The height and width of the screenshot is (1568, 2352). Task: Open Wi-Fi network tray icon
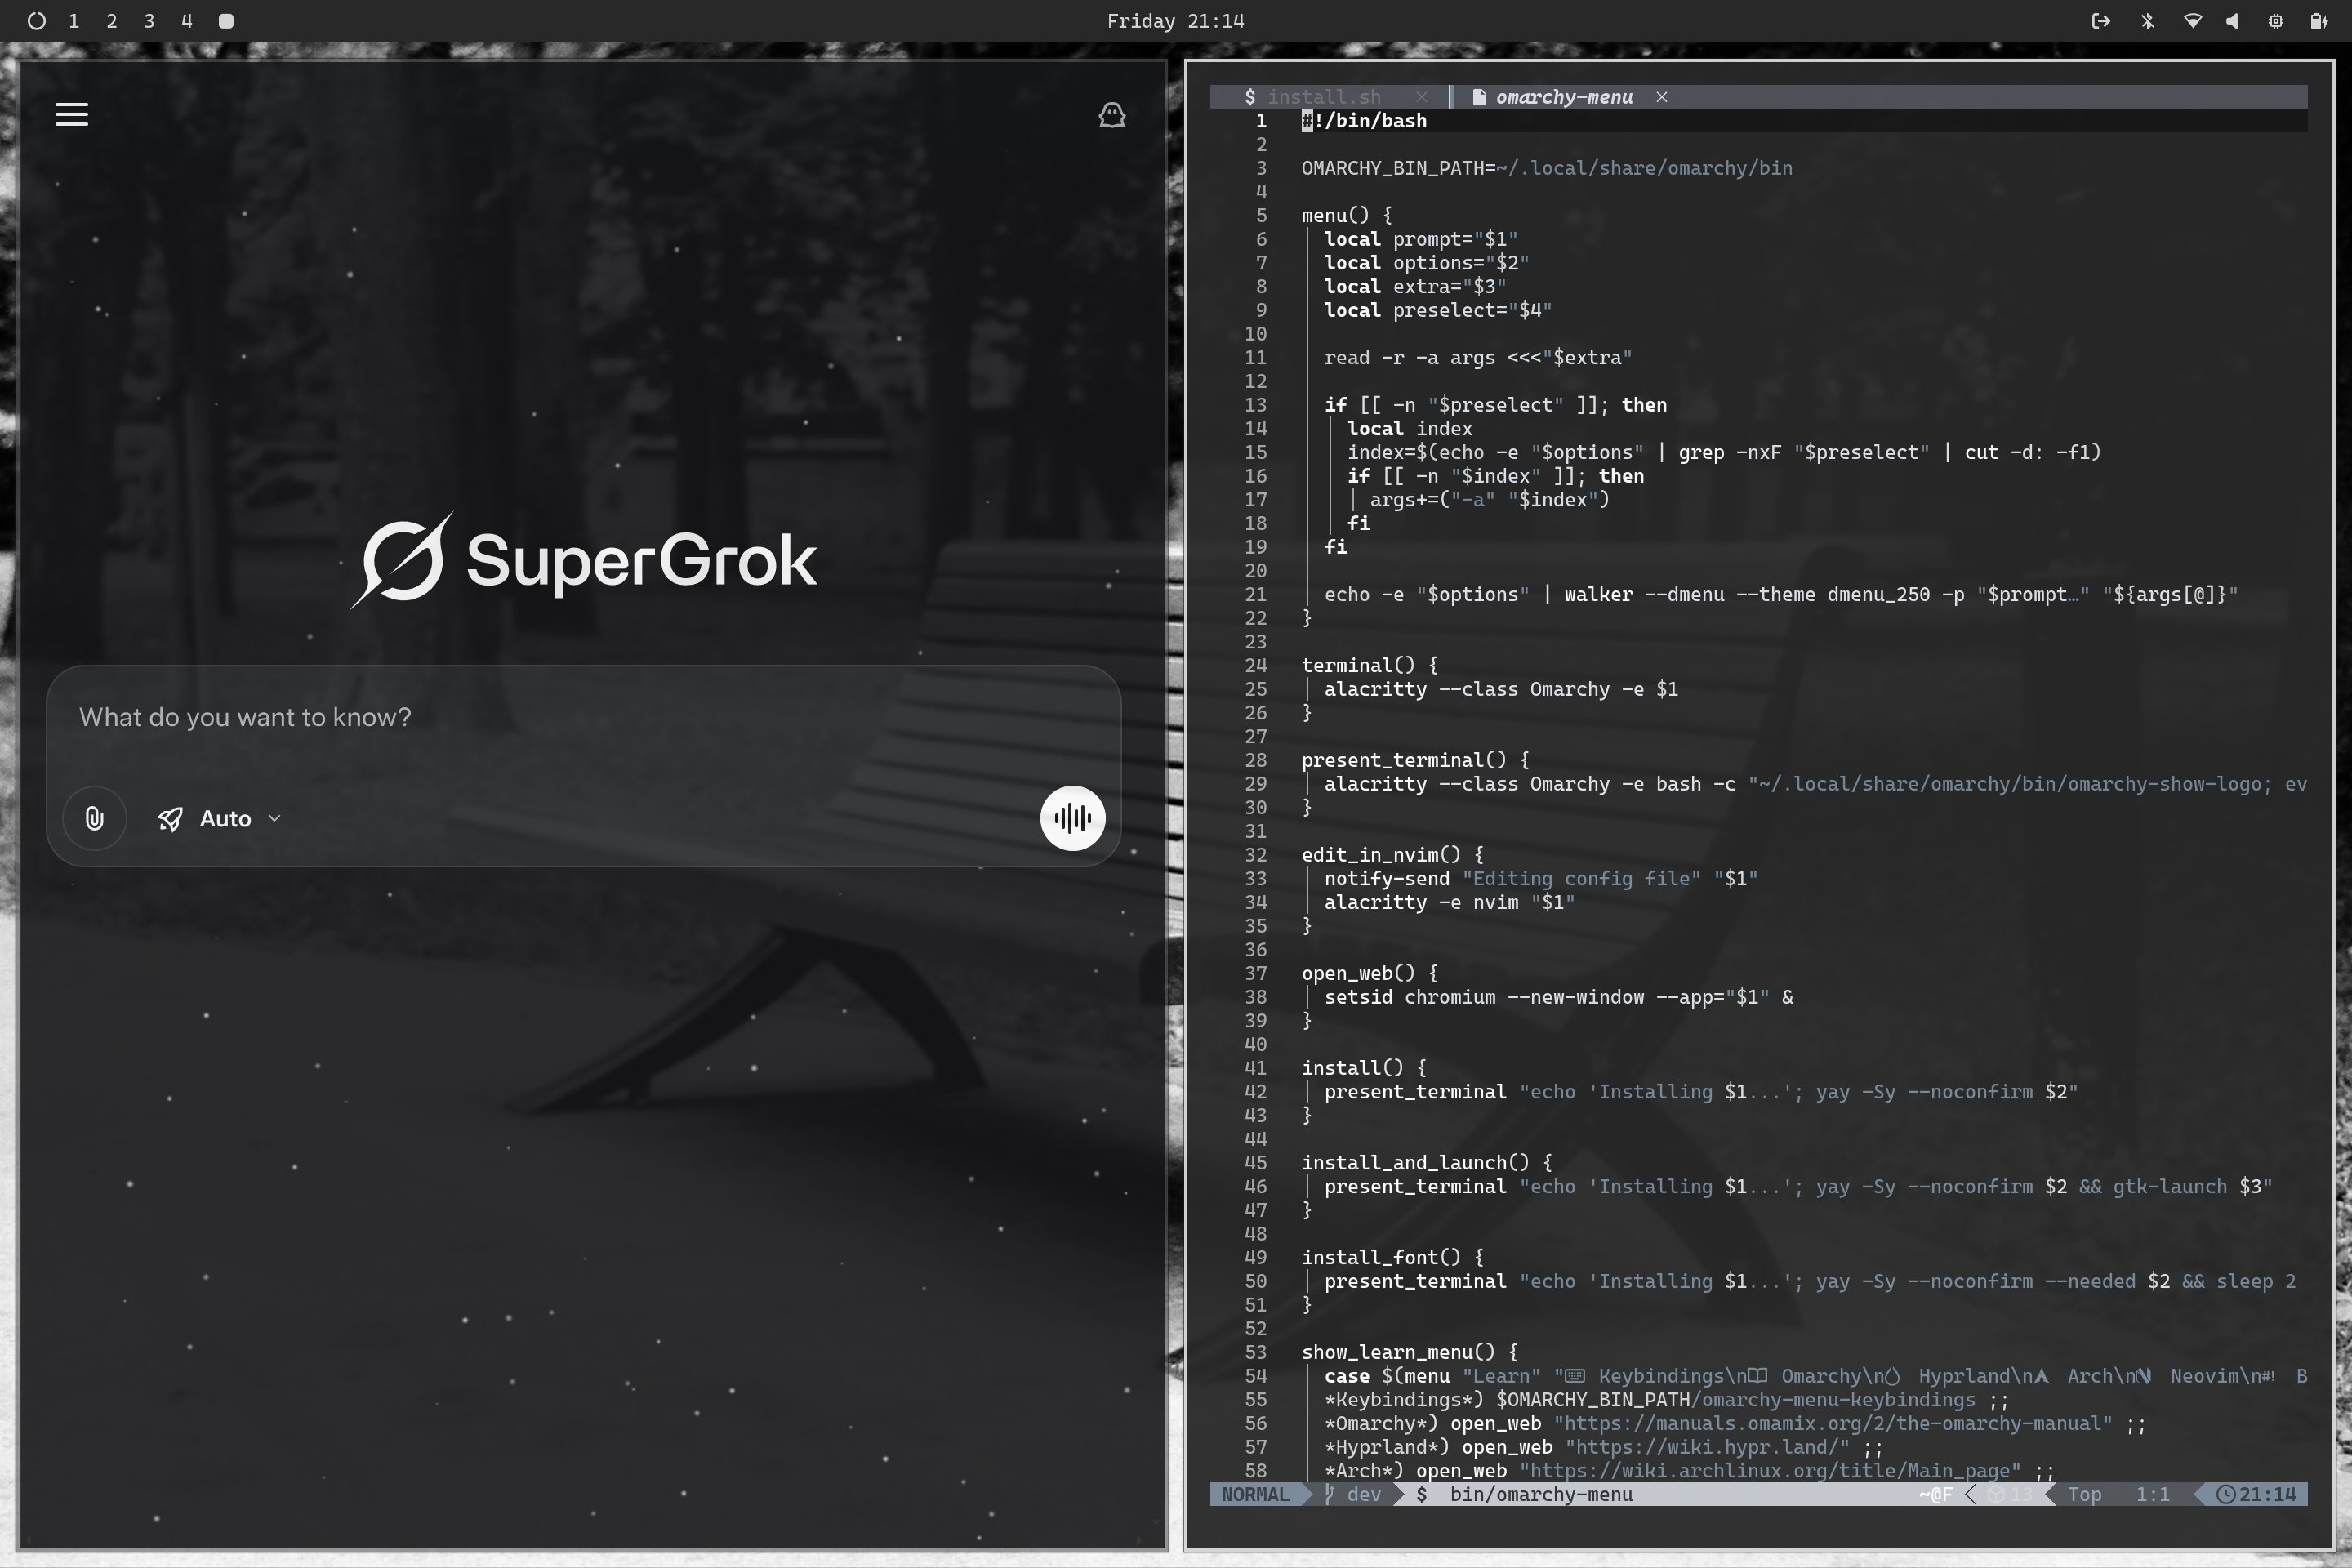(2192, 21)
